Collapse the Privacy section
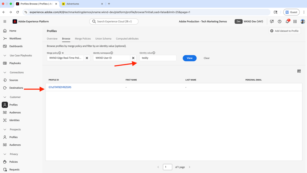Viewport: 307px width, 173px height. [x=5, y=154]
